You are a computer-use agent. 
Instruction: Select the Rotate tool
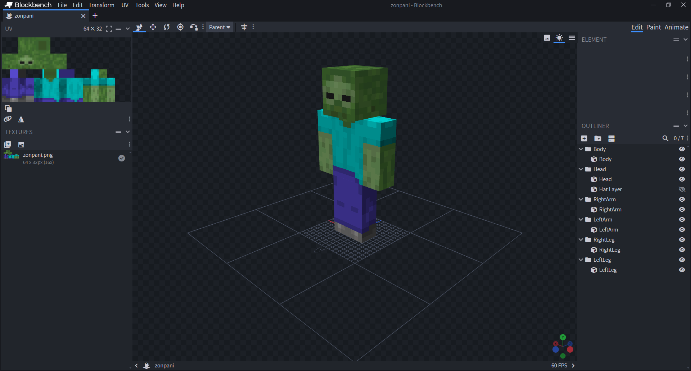[167, 27]
